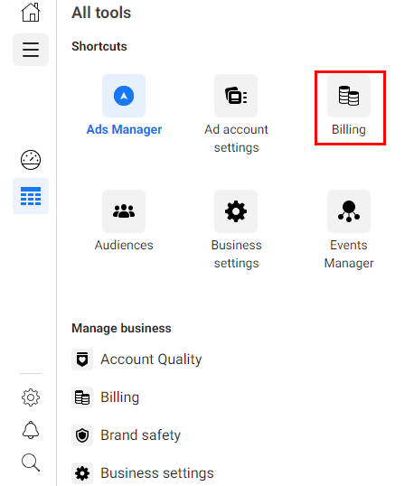The width and height of the screenshot is (414, 486).
Task: Open Brand safety menu entry
Action: (127, 435)
